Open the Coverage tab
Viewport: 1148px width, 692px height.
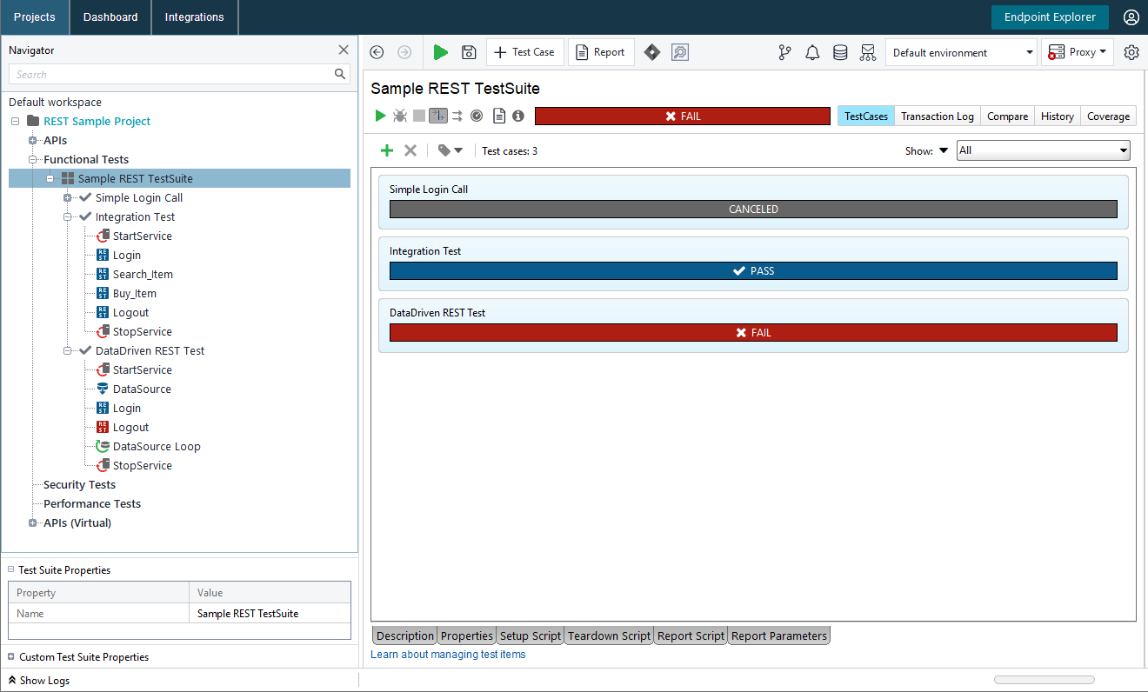pos(1108,116)
